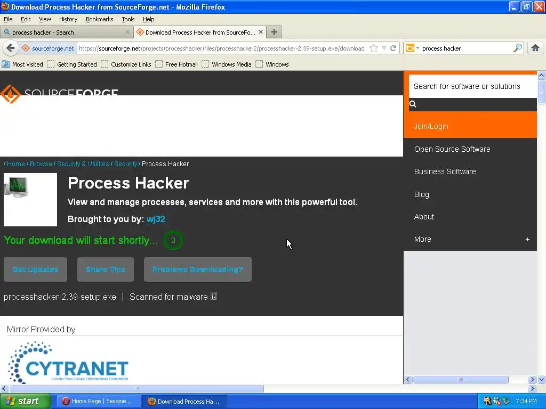
Task: Click the Process Hacker project icon
Action: (30, 200)
